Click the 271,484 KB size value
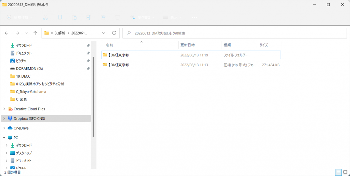Screen dimensions: 350x176 click(271, 65)
